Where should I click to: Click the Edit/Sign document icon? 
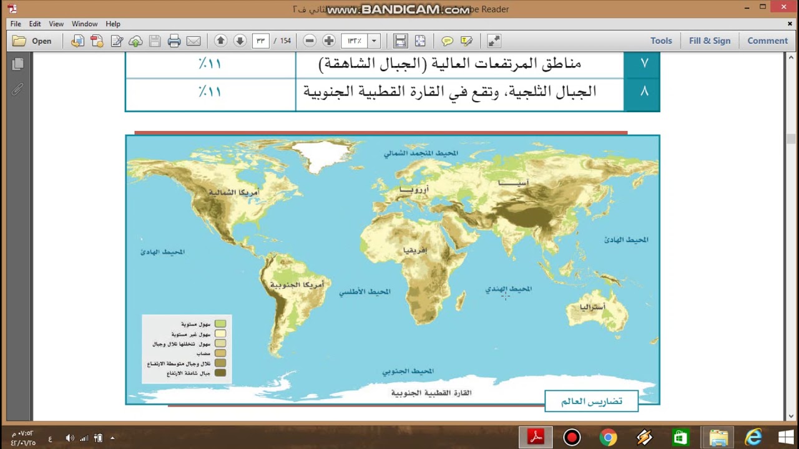tap(116, 41)
